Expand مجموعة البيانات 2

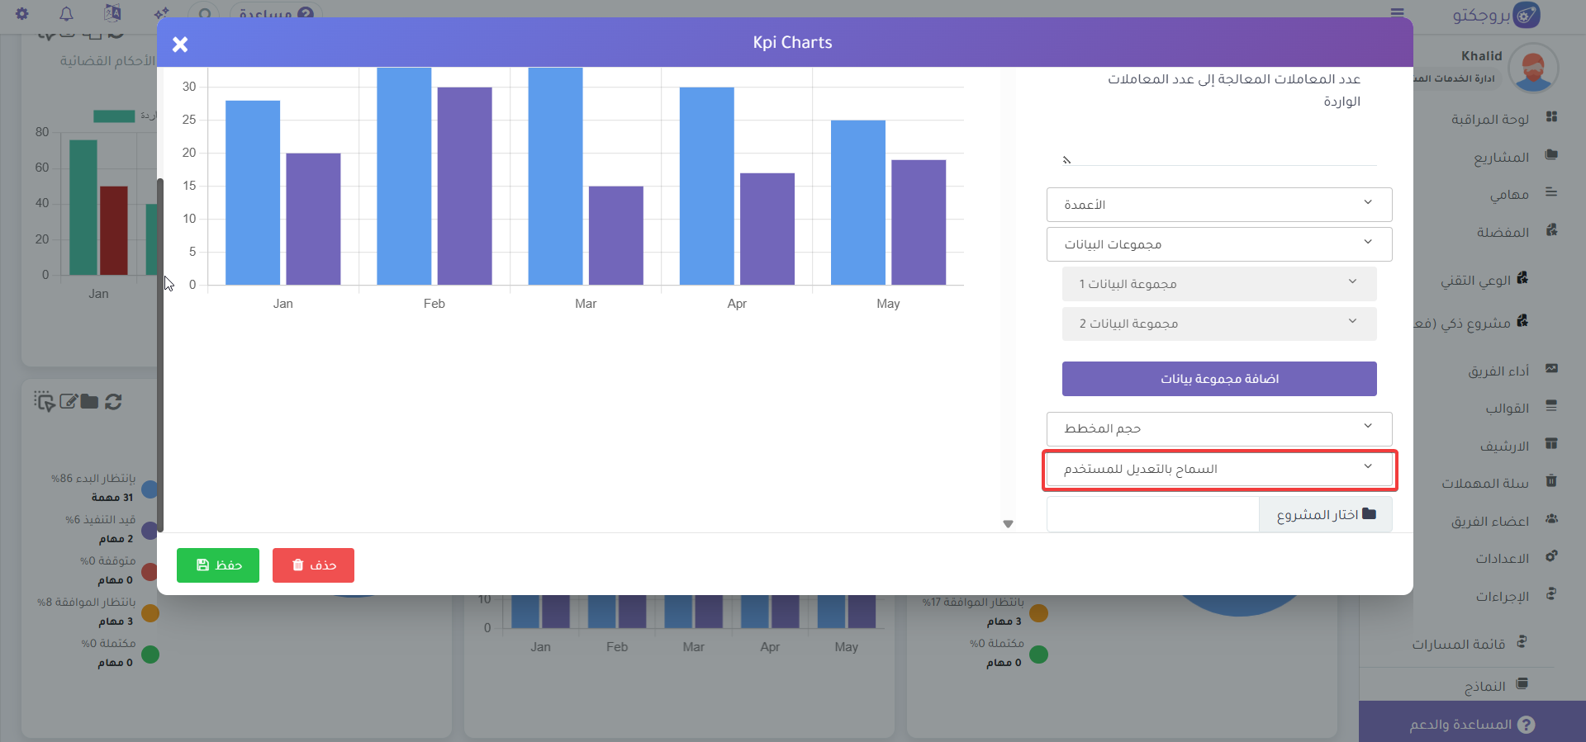click(1218, 324)
